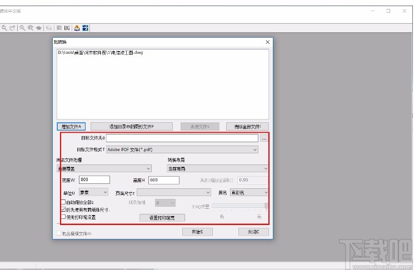Click the 关闭C close button
This screenshot has width=414, height=270.
tap(253, 232)
